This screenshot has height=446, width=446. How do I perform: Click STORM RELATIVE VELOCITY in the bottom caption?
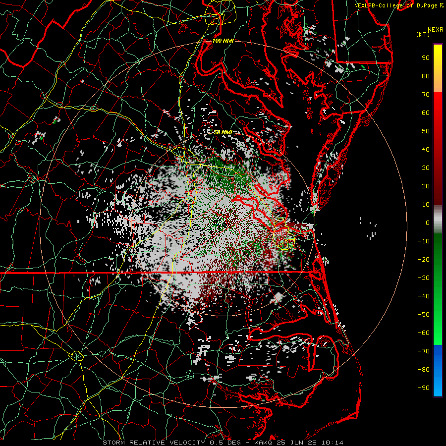point(154,443)
